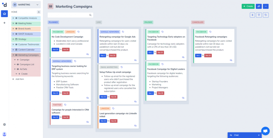Toggle eye icon for Competitor Analysis
The image size is (273, 138).
click(x=16, y=18)
